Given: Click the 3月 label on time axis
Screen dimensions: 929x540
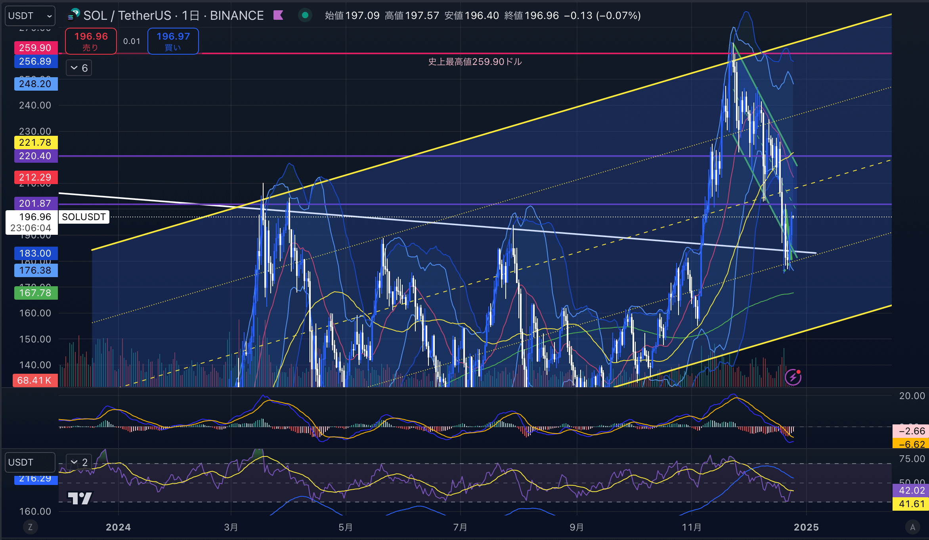Looking at the screenshot, I should [x=231, y=527].
